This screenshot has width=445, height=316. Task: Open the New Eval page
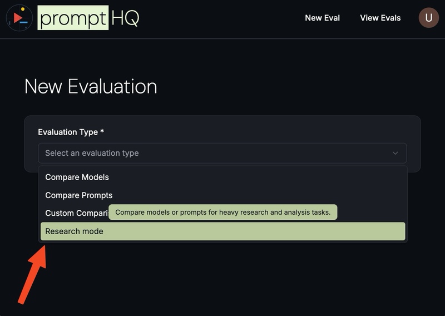(x=322, y=18)
